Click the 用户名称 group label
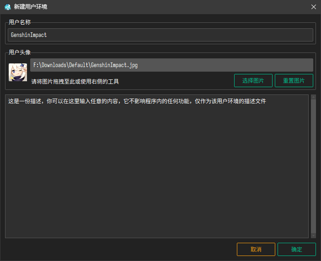 20,22
